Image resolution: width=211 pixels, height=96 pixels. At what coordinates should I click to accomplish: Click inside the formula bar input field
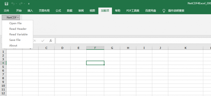(x=133, y=41)
